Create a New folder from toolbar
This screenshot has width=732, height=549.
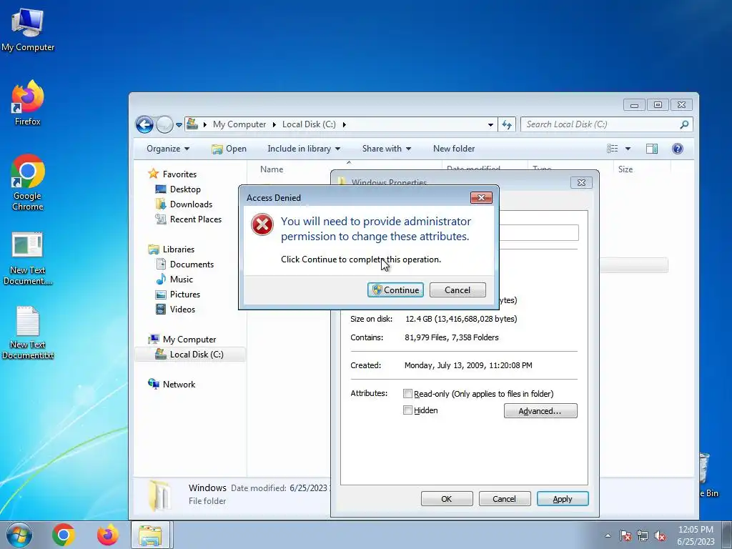[454, 149]
